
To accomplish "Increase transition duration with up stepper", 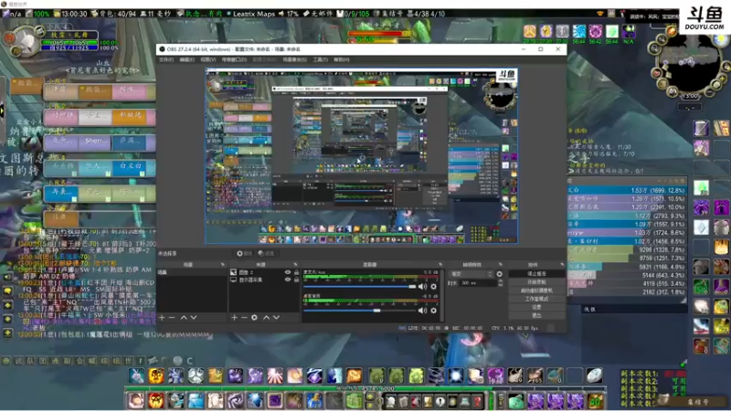I will tap(500, 281).
